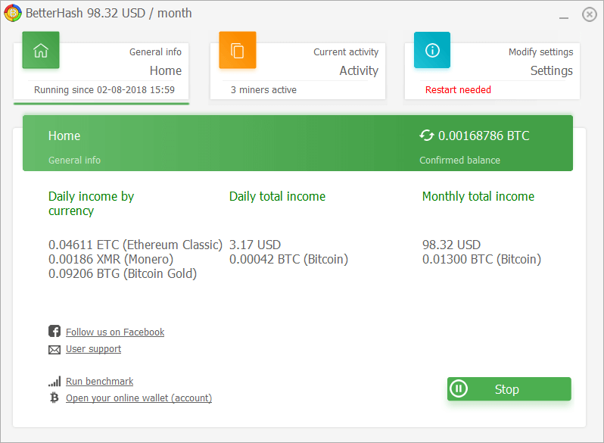Click the Facebook logo icon
Image resolution: width=604 pixels, height=443 pixels.
pyautogui.click(x=54, y=331)
